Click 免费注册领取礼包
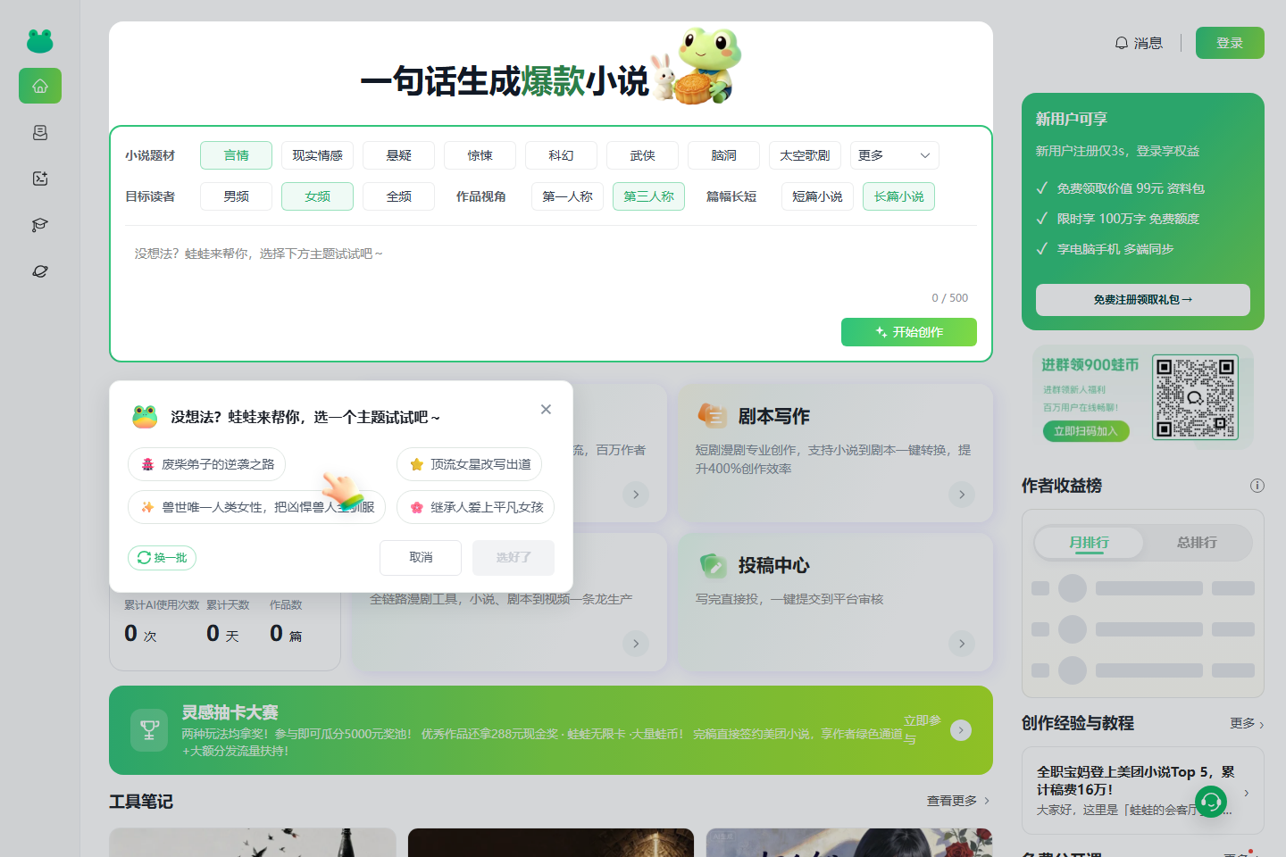1286x857 pixels. pos(1143,300)
